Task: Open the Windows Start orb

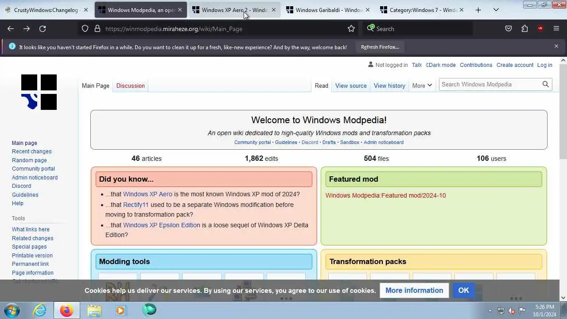Action: (12, 310)
